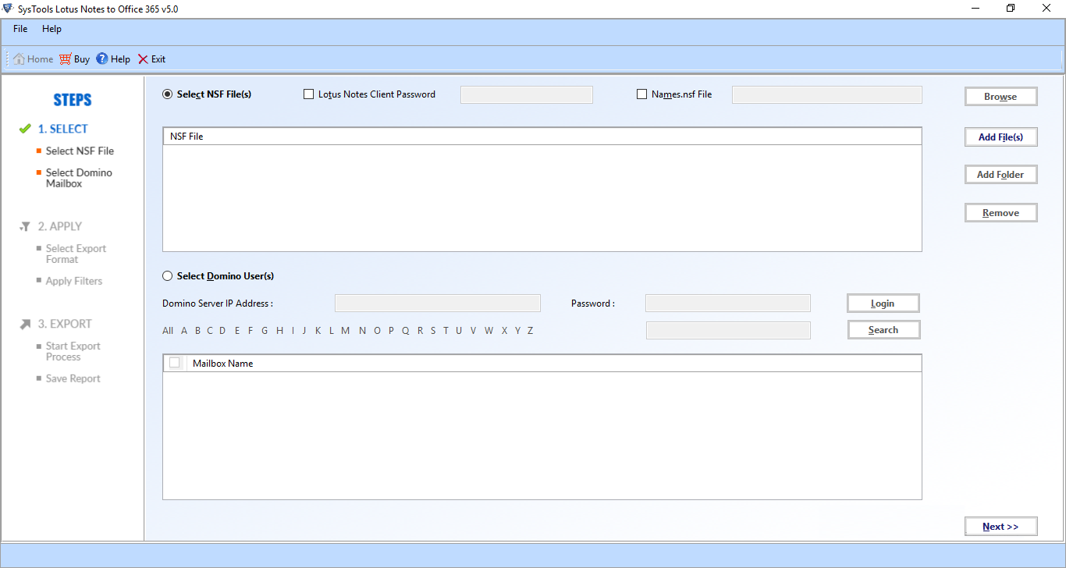Click the NSF File column header
1066x568 pixels.
[x=542, y=137]
